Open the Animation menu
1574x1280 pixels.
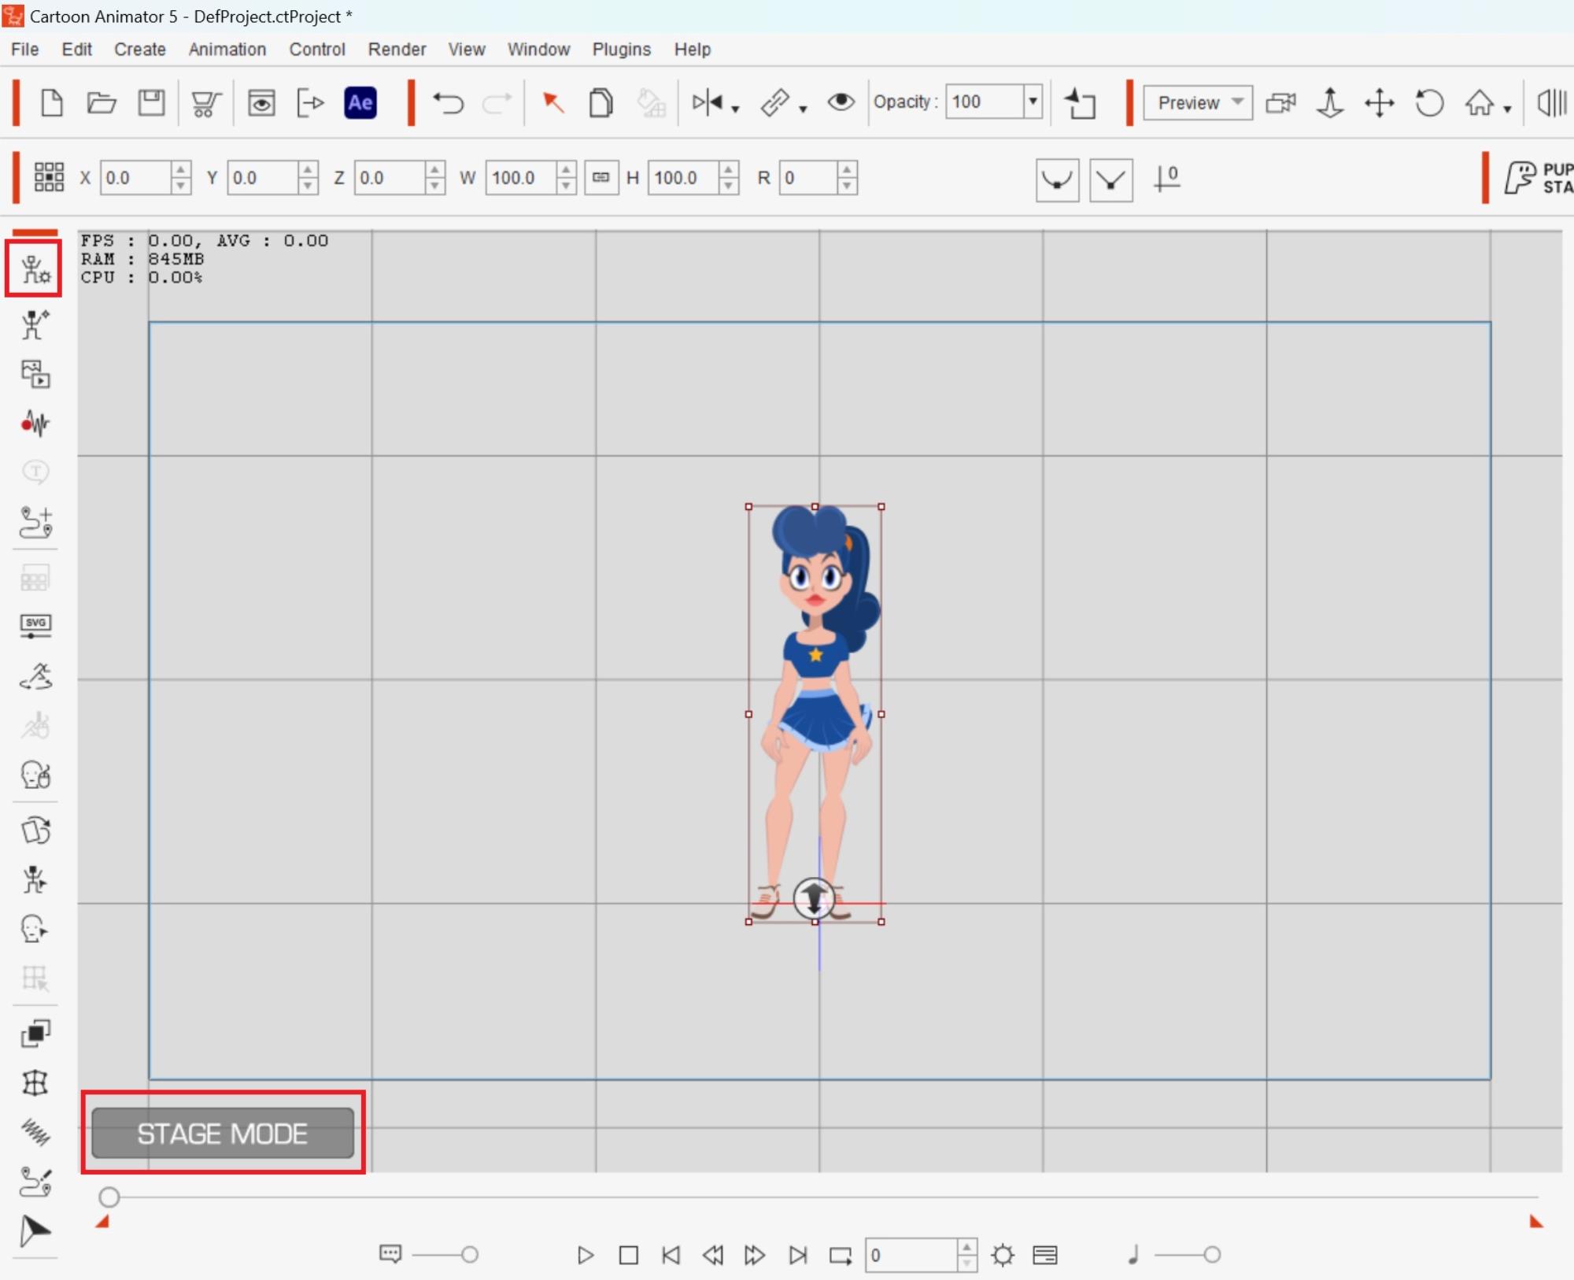(x=227, y=49)
